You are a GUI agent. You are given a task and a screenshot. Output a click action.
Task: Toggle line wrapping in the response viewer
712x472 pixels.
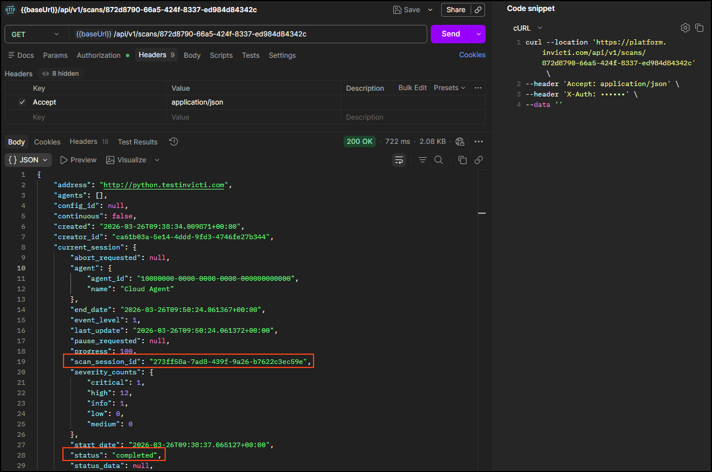(x=399, y=160)
